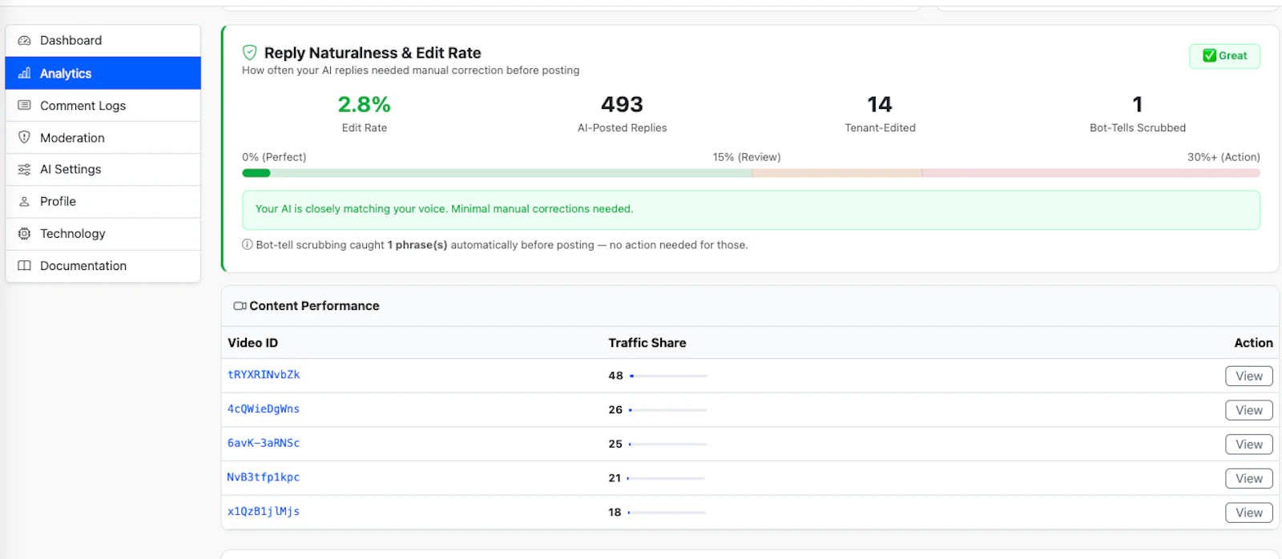The height and width of the screenshot is (559, 1282).
Task: Click the 493 AI-Posted Replies count
Action: click(x=622, y=105)
